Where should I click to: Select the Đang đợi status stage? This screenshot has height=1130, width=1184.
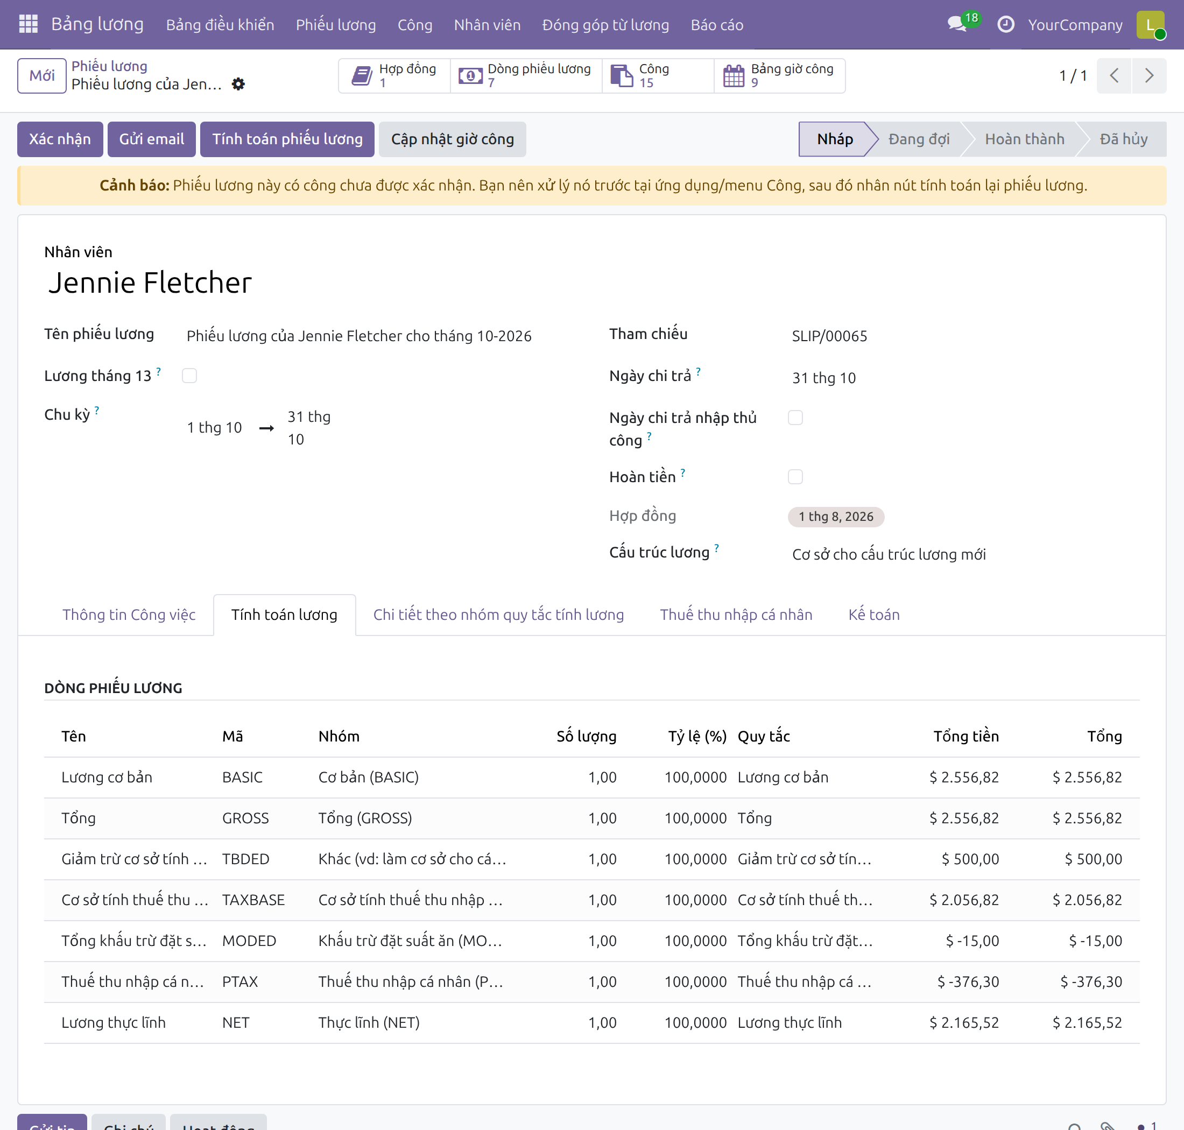point(918,139)
